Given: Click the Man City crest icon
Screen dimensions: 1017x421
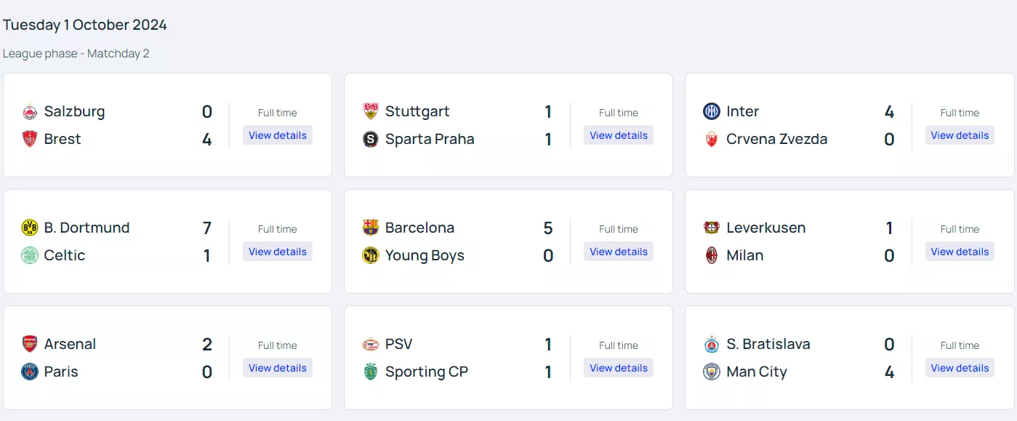Looking at the screenshot, I should pos(712,372).
